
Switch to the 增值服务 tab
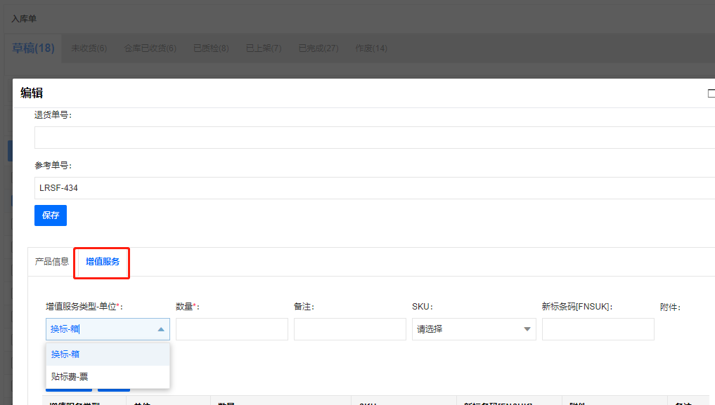click(102, 262)
